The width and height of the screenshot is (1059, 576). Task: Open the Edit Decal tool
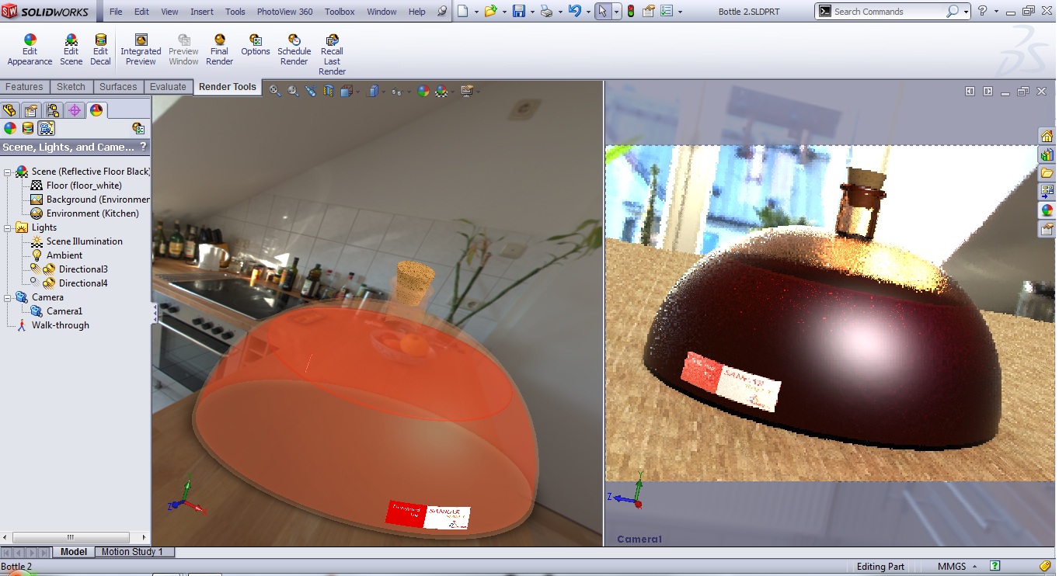point(100,50)
